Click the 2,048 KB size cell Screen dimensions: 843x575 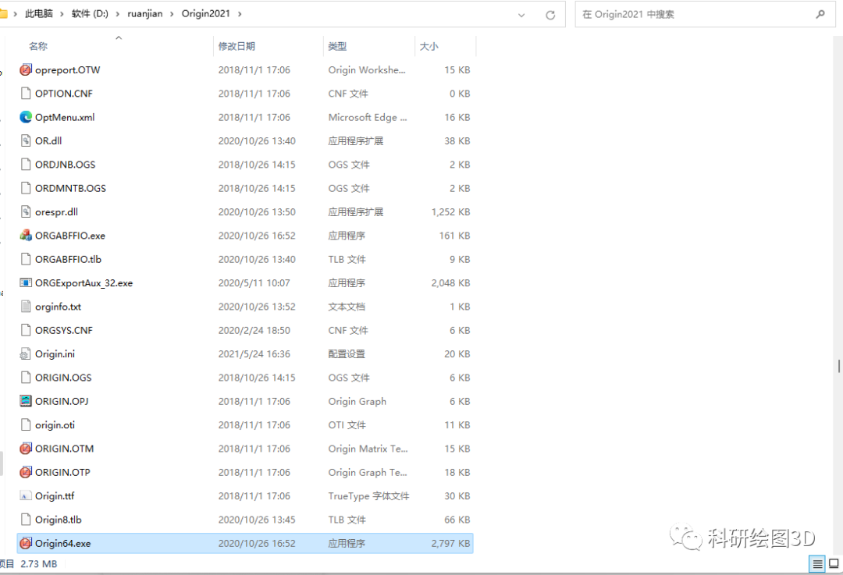tap(450, 282)
